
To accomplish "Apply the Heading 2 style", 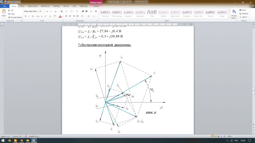I will (140, 13).
